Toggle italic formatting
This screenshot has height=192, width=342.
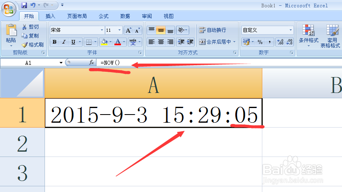pyautogui.click(x=64, y=42)
